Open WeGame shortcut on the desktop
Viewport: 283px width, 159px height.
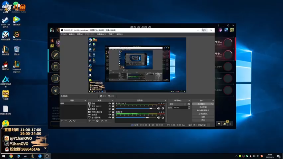tap(17, 36)
